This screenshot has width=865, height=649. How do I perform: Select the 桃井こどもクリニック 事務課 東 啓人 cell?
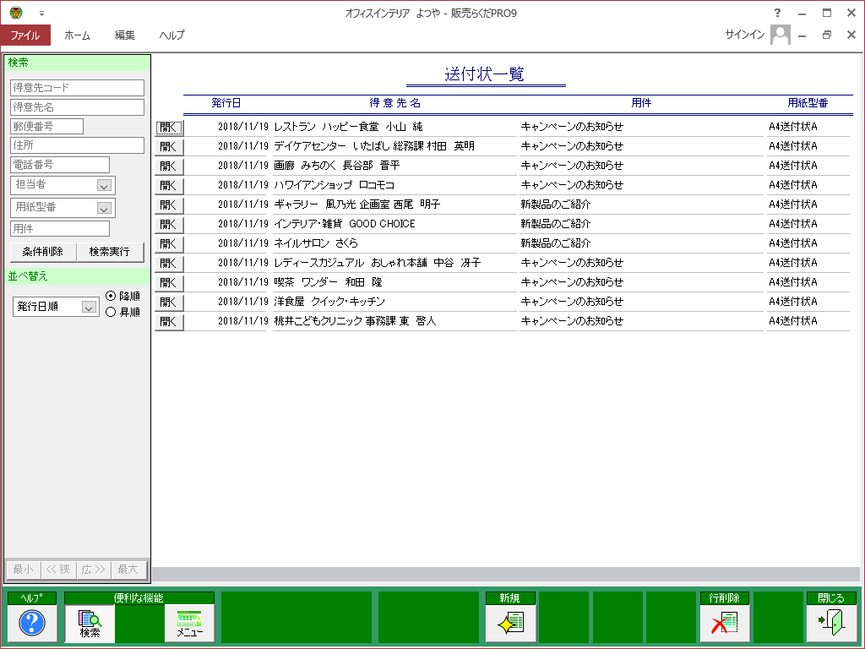tap(394, 321)
